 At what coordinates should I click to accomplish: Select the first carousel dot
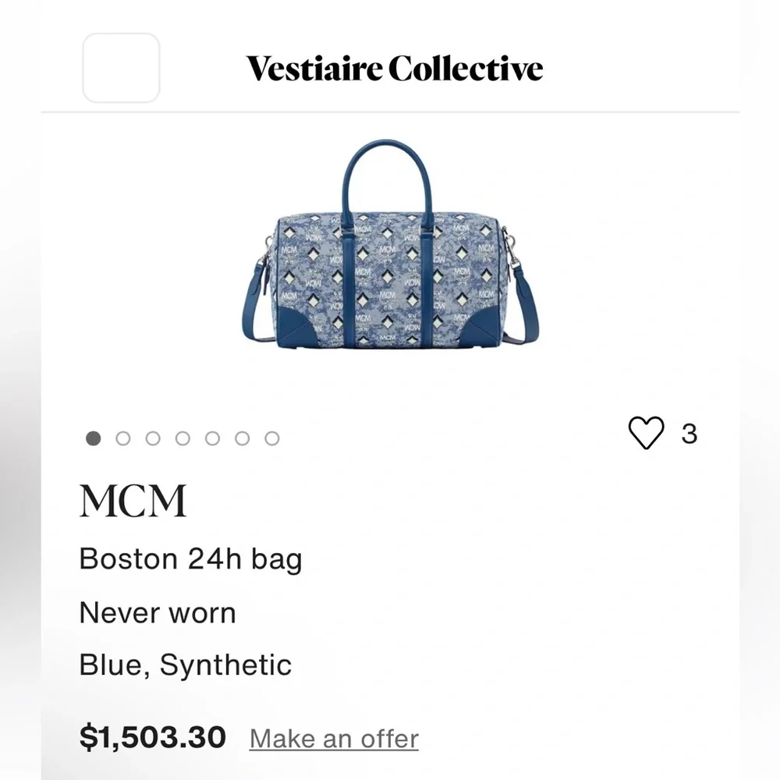(93, 438)
